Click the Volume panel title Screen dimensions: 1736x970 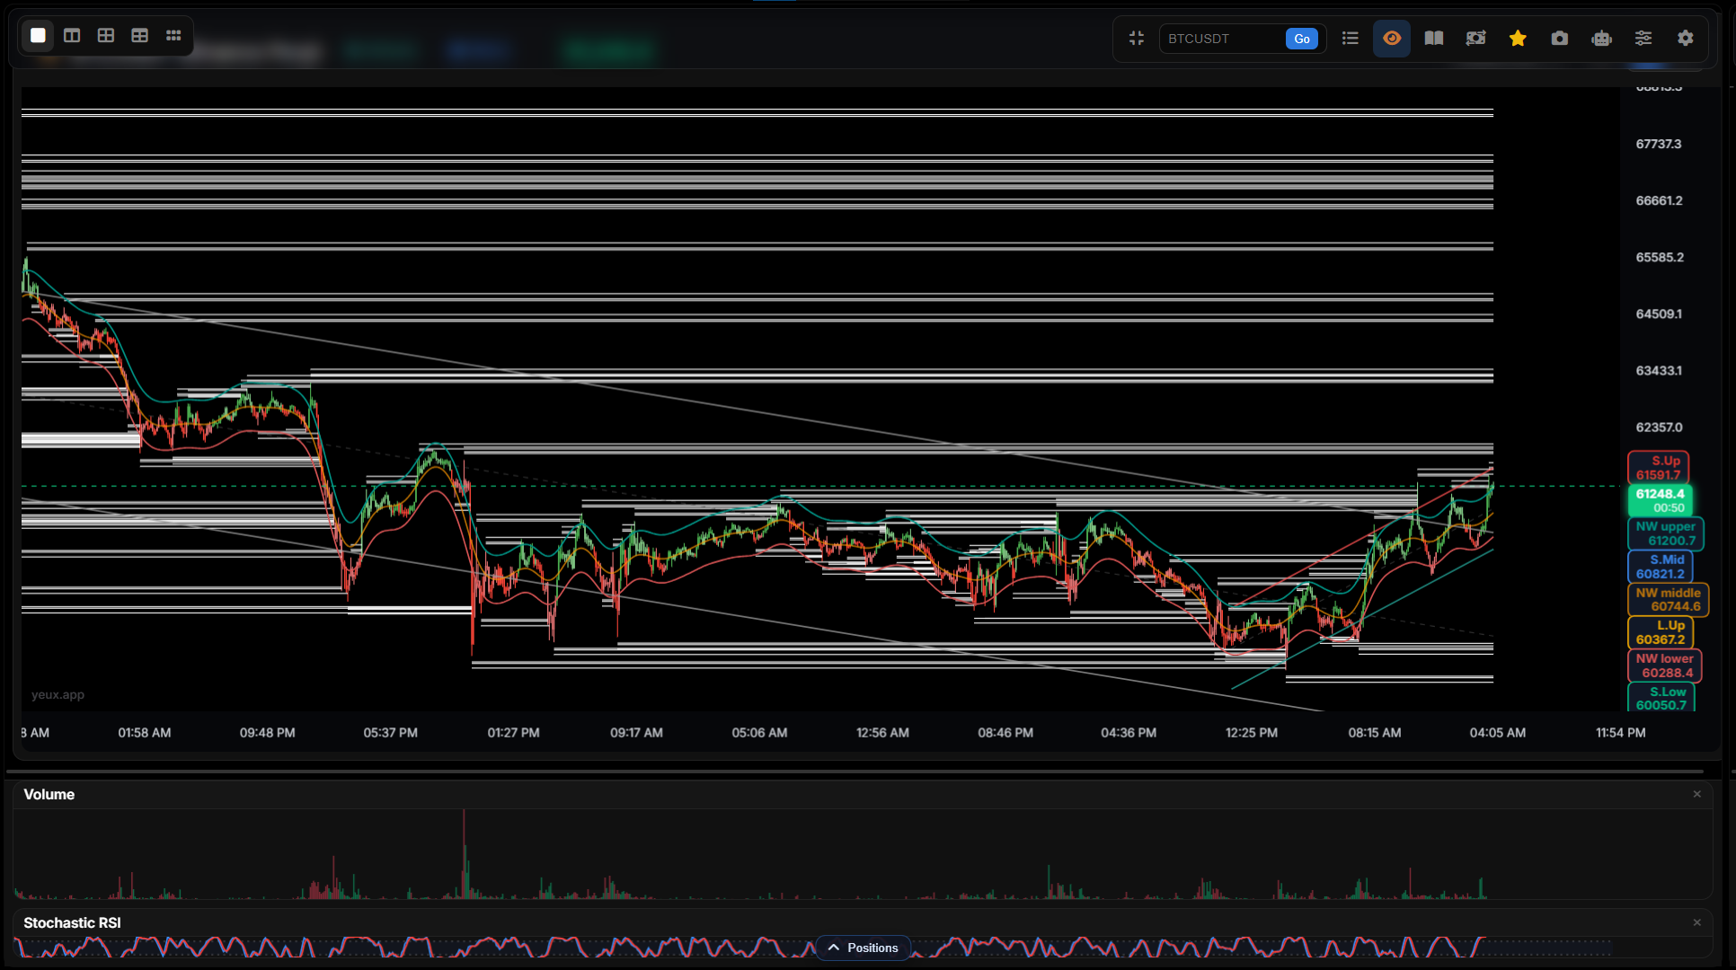pyautogui.click(x=49, y=794)
